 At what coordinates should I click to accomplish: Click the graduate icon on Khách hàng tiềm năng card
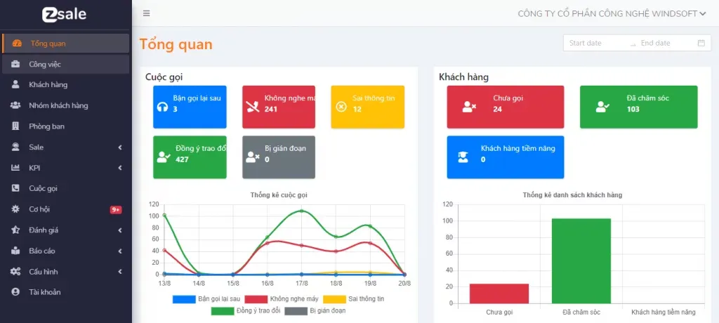tap(463, 157)
